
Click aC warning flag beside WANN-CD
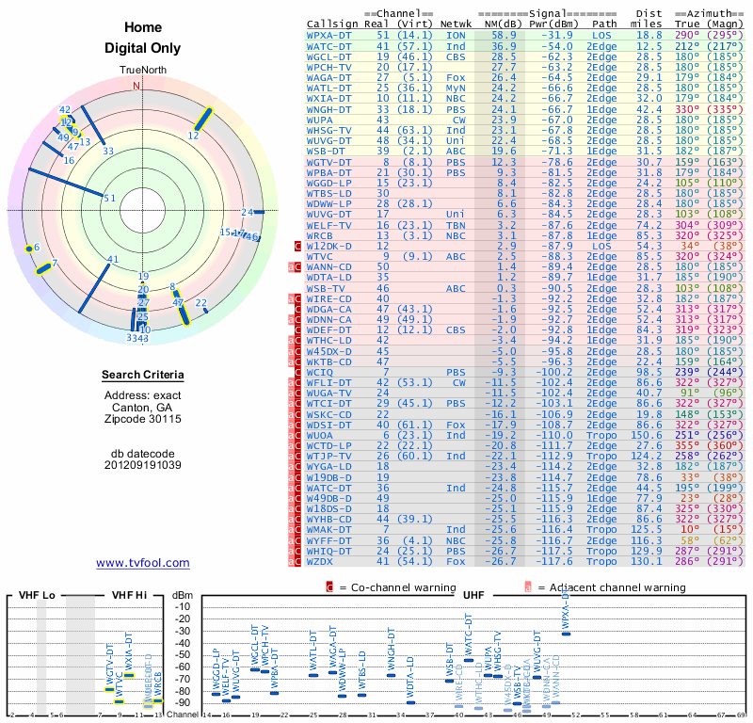(295, 267)
